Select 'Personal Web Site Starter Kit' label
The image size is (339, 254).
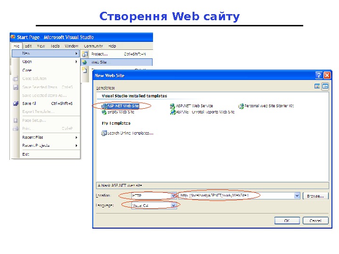click(x=269, y=106)
